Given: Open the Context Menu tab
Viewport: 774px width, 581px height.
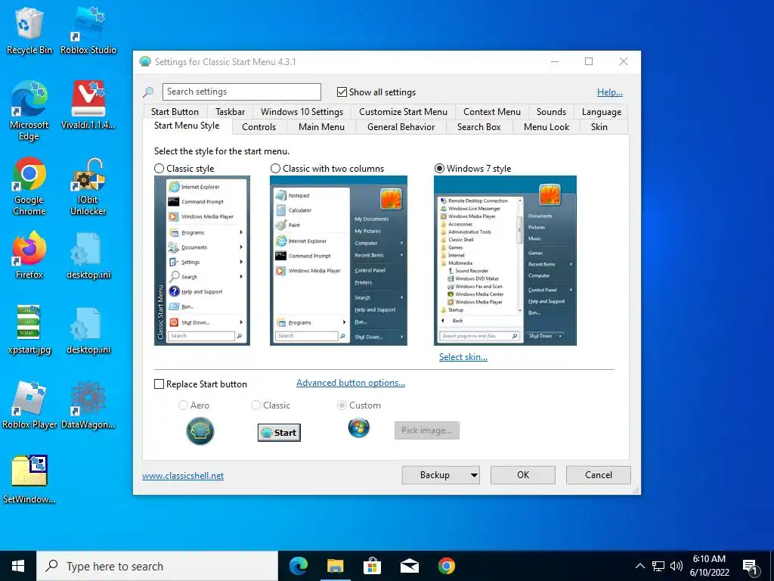Looking at the screenshot, I should (491, 112).
